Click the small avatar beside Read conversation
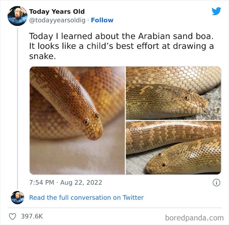 (x=18, y=197)
